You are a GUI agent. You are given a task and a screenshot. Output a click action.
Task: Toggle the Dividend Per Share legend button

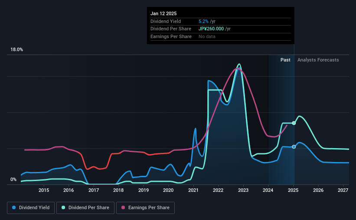[x=85, y=208]
